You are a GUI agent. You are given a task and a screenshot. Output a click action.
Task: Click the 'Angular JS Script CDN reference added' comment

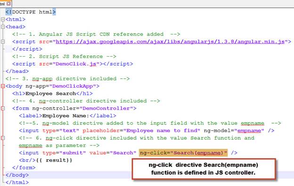[96, 34]
